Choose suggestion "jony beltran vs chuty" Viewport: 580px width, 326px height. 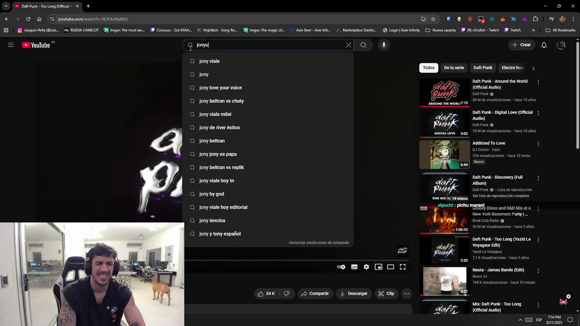click(268, 101)
